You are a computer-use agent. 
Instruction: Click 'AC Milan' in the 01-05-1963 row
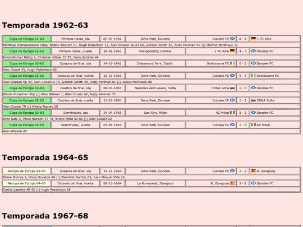coord(263,125)
